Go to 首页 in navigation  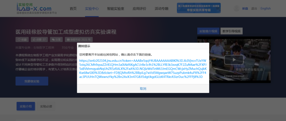tap(73, 8)
